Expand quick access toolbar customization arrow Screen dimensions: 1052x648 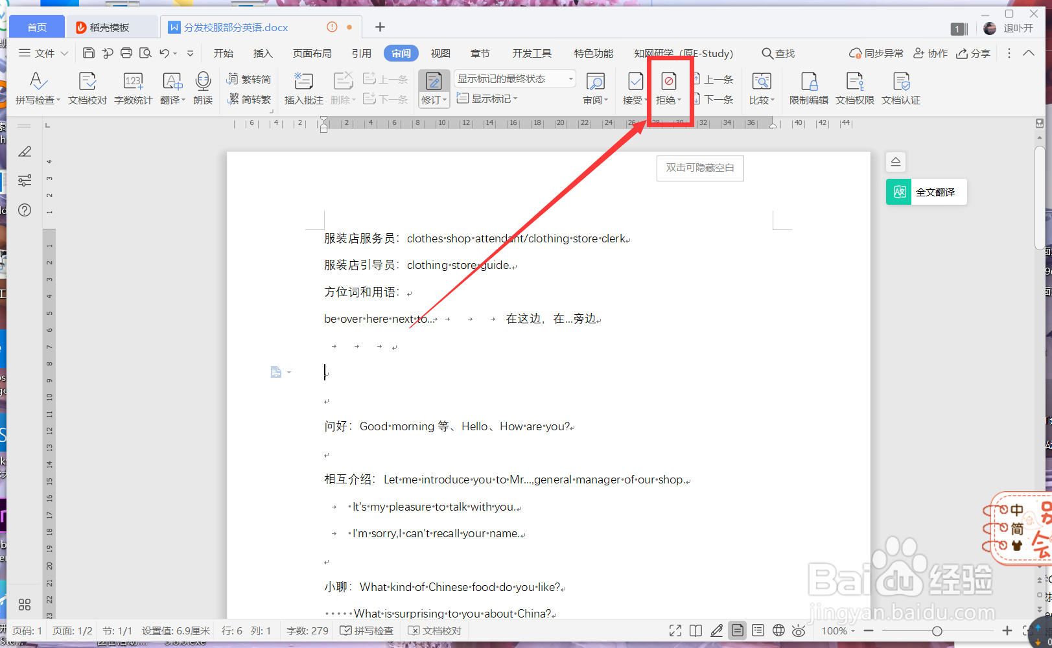coord(190,54)
